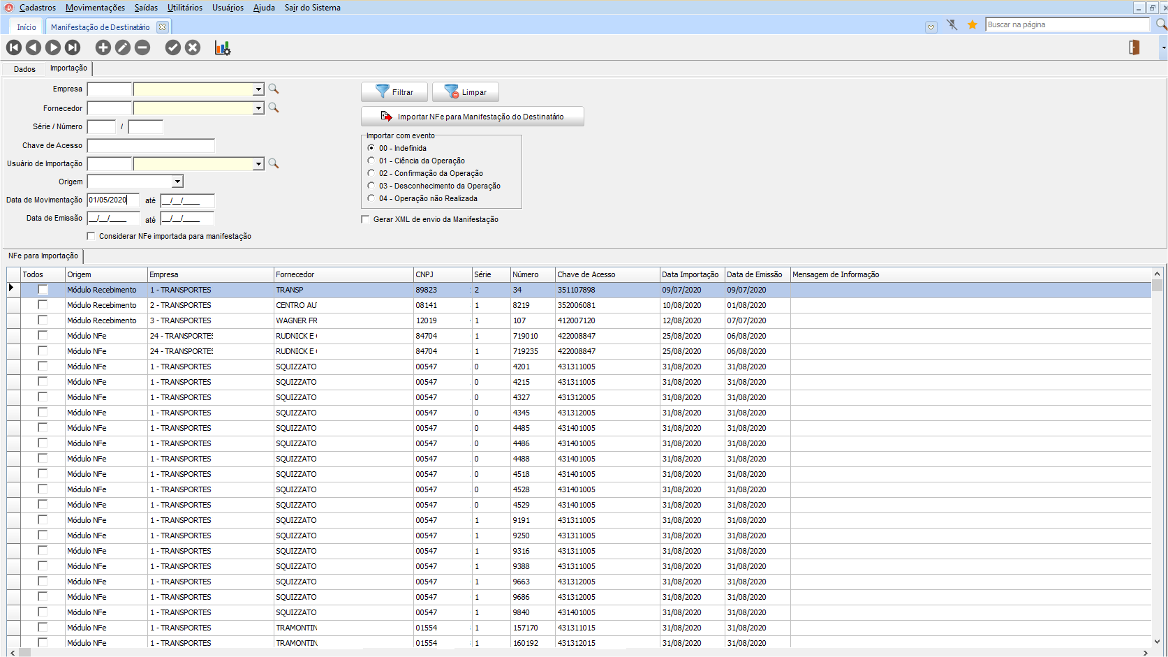The image size is (1168, 657).
Task: Open the chart report settings icon
Action: [x=223, y=47]
